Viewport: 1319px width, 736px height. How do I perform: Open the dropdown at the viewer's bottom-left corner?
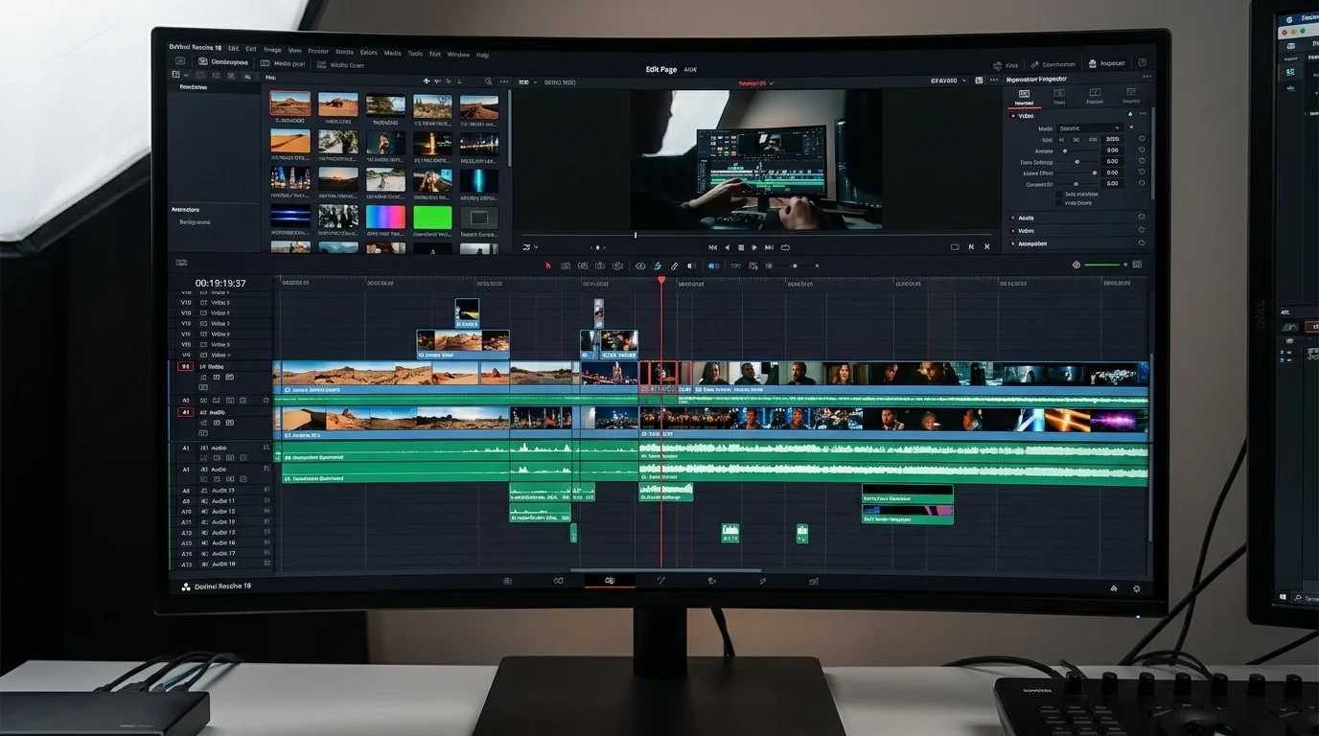point(530,247)
